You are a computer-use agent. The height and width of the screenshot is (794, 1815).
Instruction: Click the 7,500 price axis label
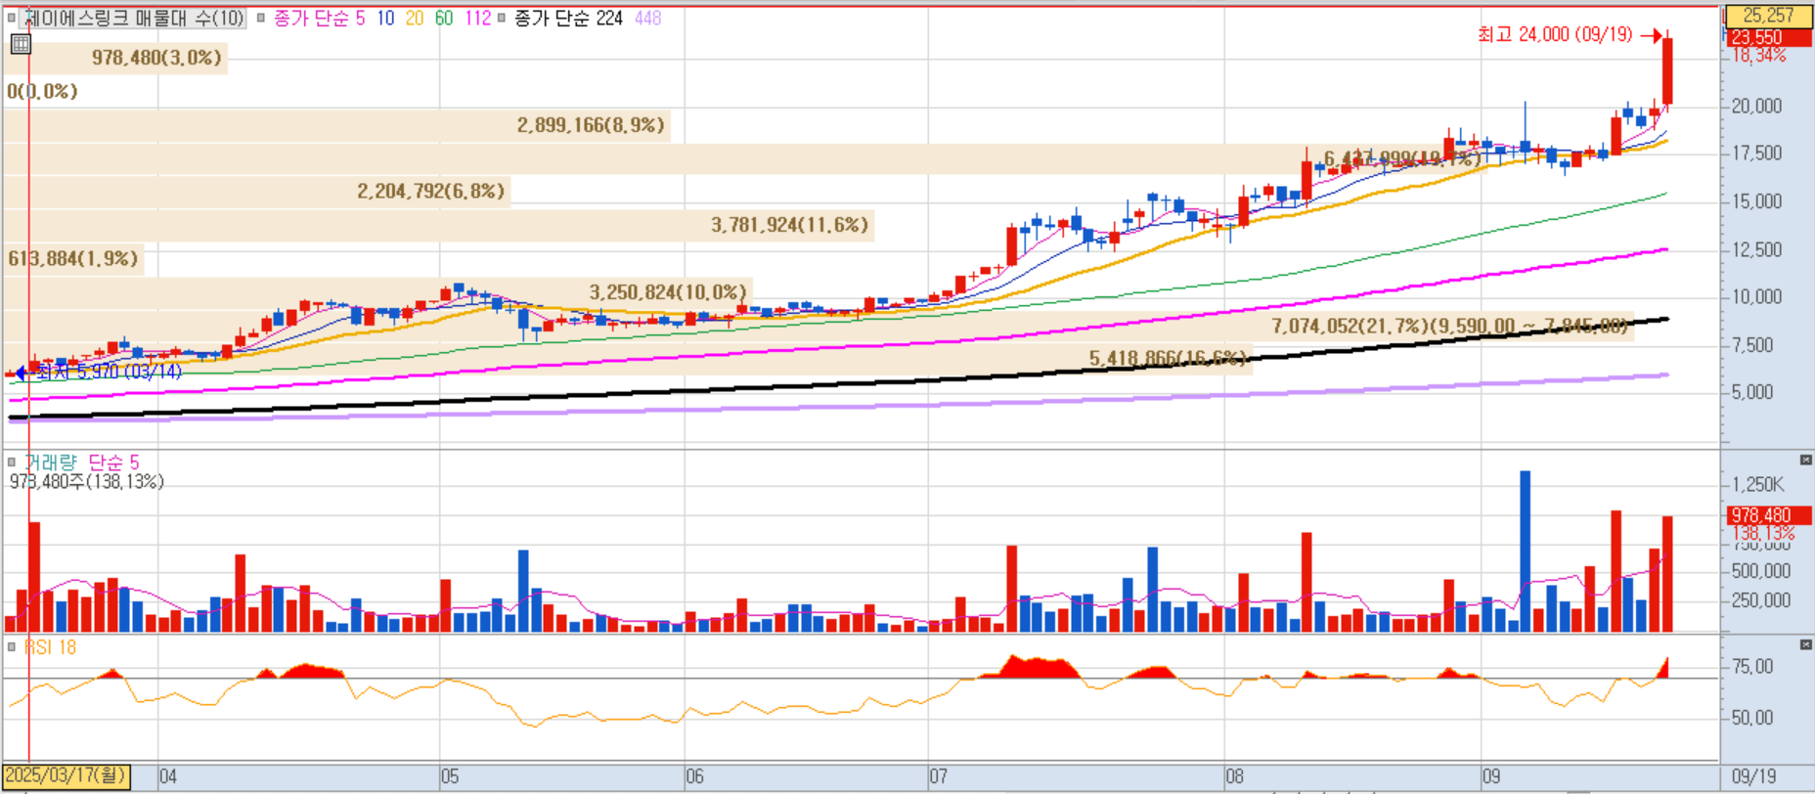click(x=1752, y=344)
